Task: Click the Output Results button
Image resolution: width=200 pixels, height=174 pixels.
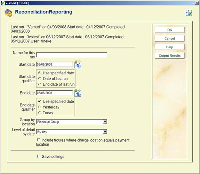Action: pyautogui.click(x=170, y=56)
